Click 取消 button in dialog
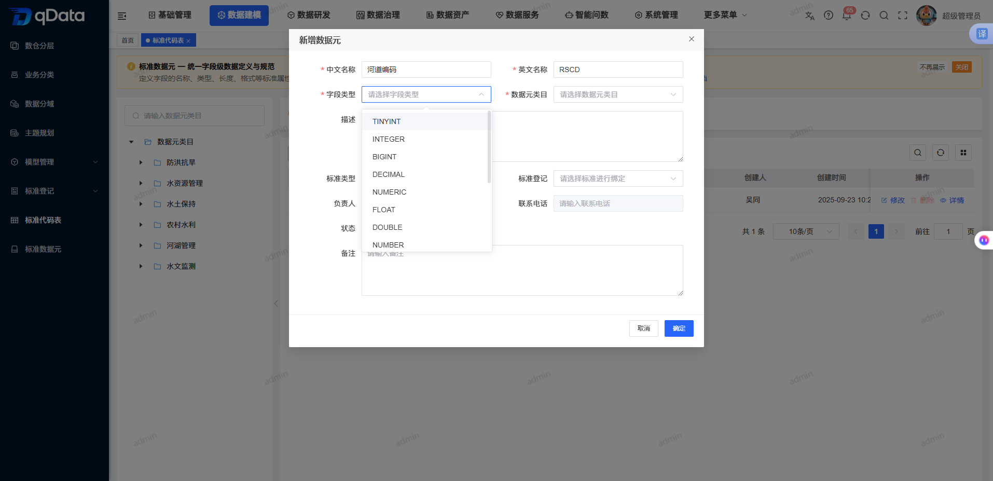993x481 pixels. click(x=644, y=328)
